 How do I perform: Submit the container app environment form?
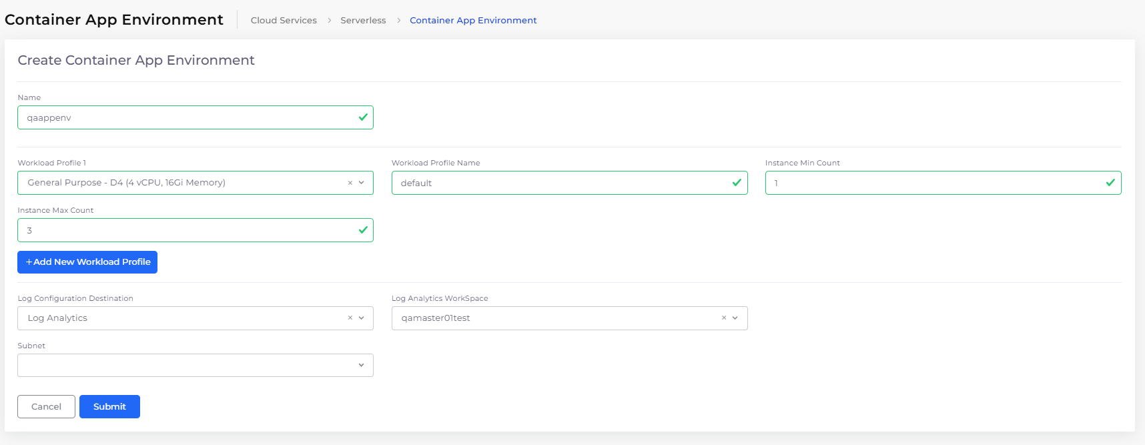(109, 407)
